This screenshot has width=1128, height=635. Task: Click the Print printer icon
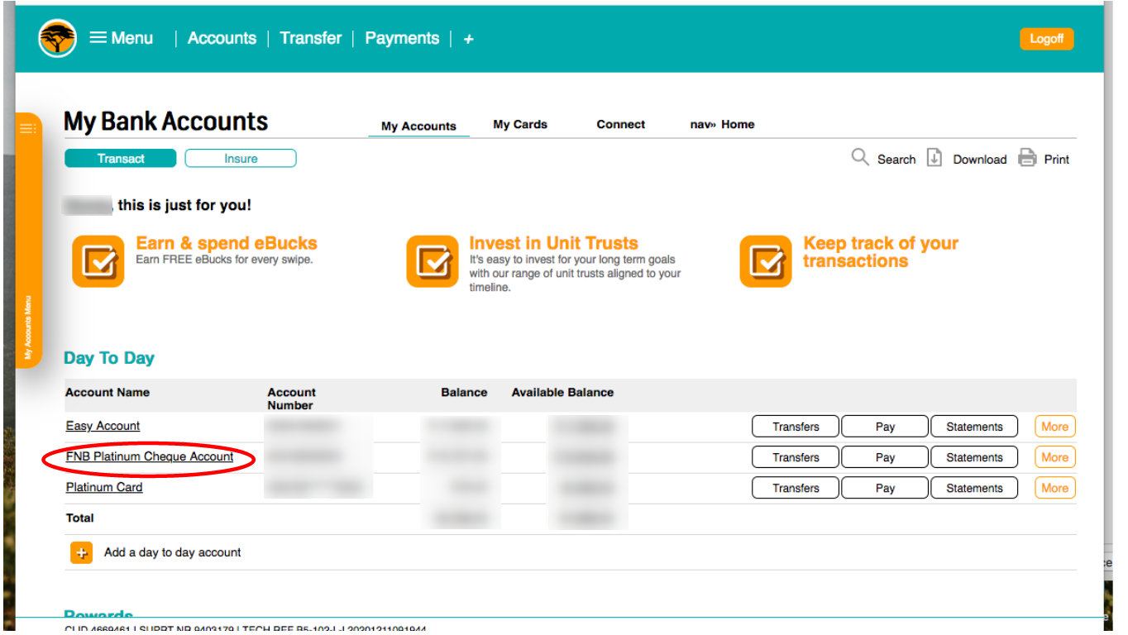[x=1027, y=158]
